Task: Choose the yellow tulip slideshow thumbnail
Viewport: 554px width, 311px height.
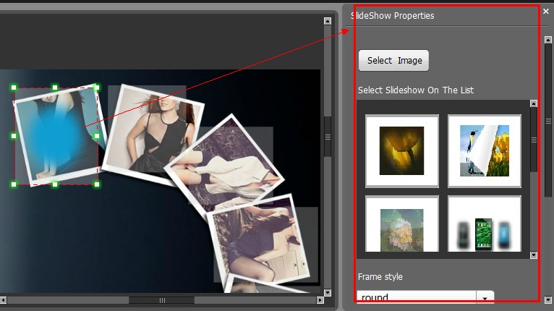Action: point(402,151)
